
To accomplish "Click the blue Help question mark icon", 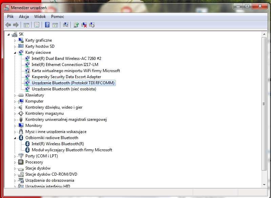I will (47, 25).
